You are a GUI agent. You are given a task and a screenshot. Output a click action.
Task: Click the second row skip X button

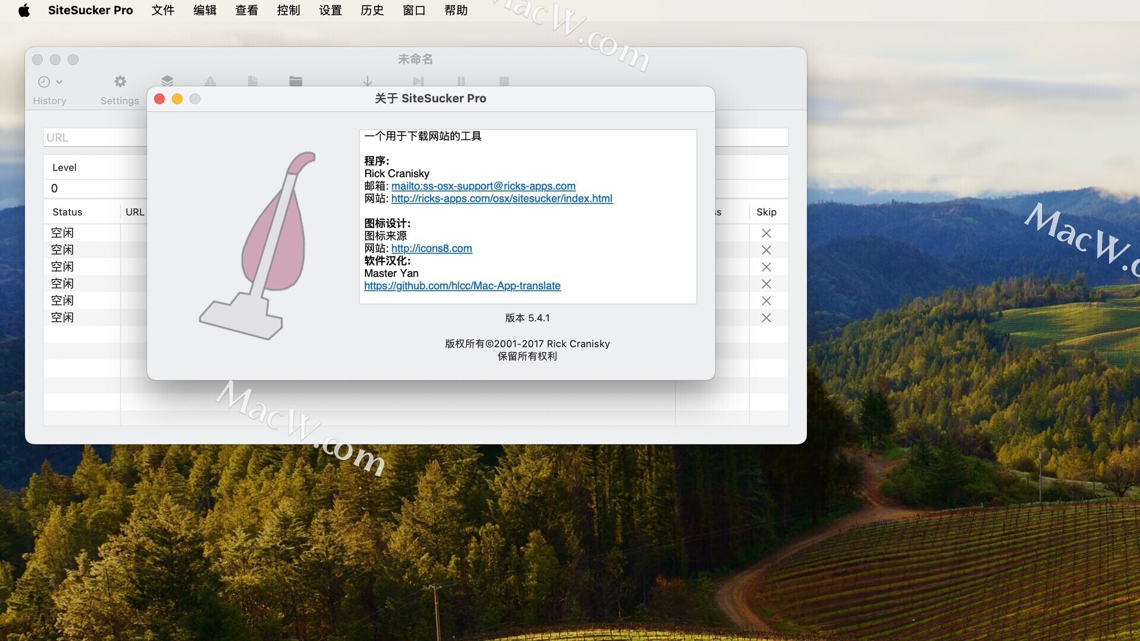click(x=766, y=249)
